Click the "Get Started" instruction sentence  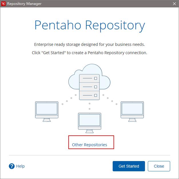(x=89, y=53)
